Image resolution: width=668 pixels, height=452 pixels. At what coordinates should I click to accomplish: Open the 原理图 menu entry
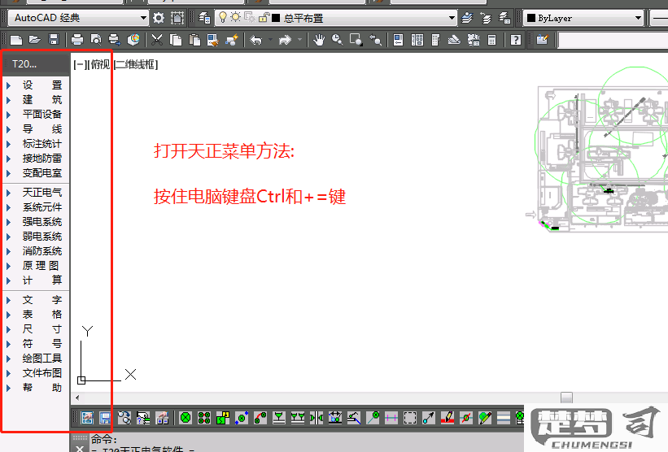click(41, 266)
